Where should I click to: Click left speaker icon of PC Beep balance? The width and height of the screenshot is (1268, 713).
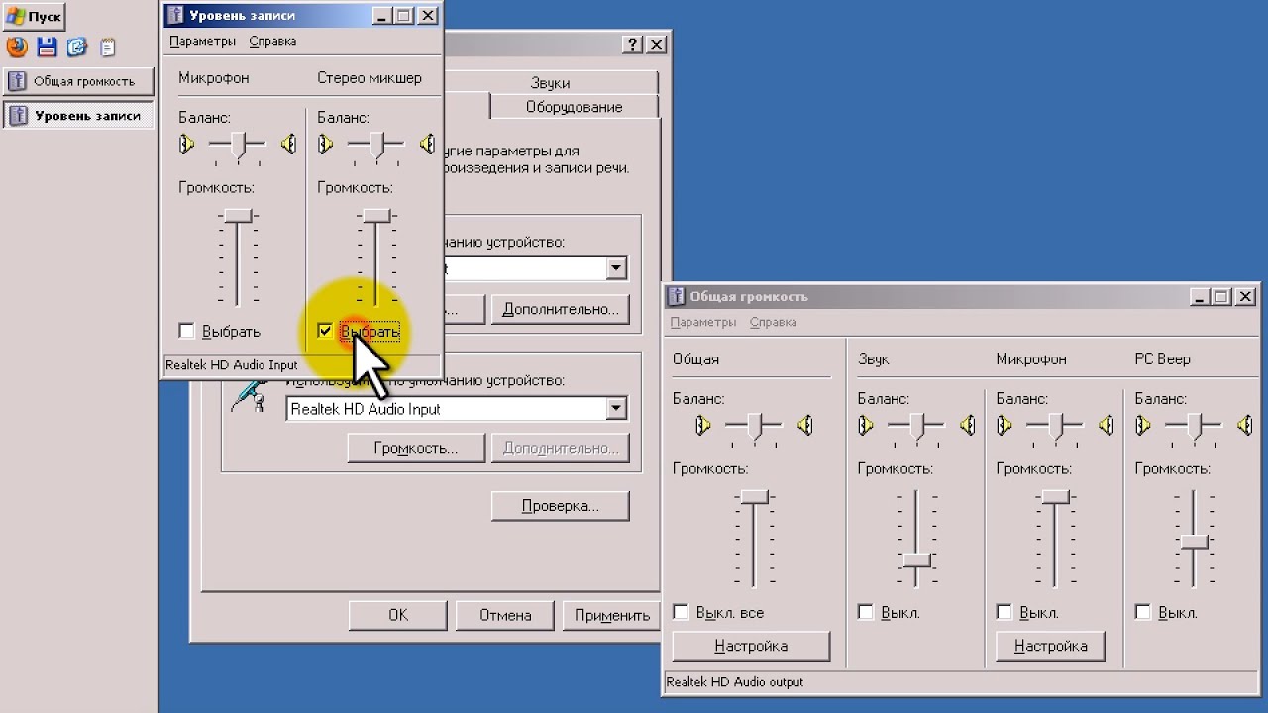point(1143,426)
